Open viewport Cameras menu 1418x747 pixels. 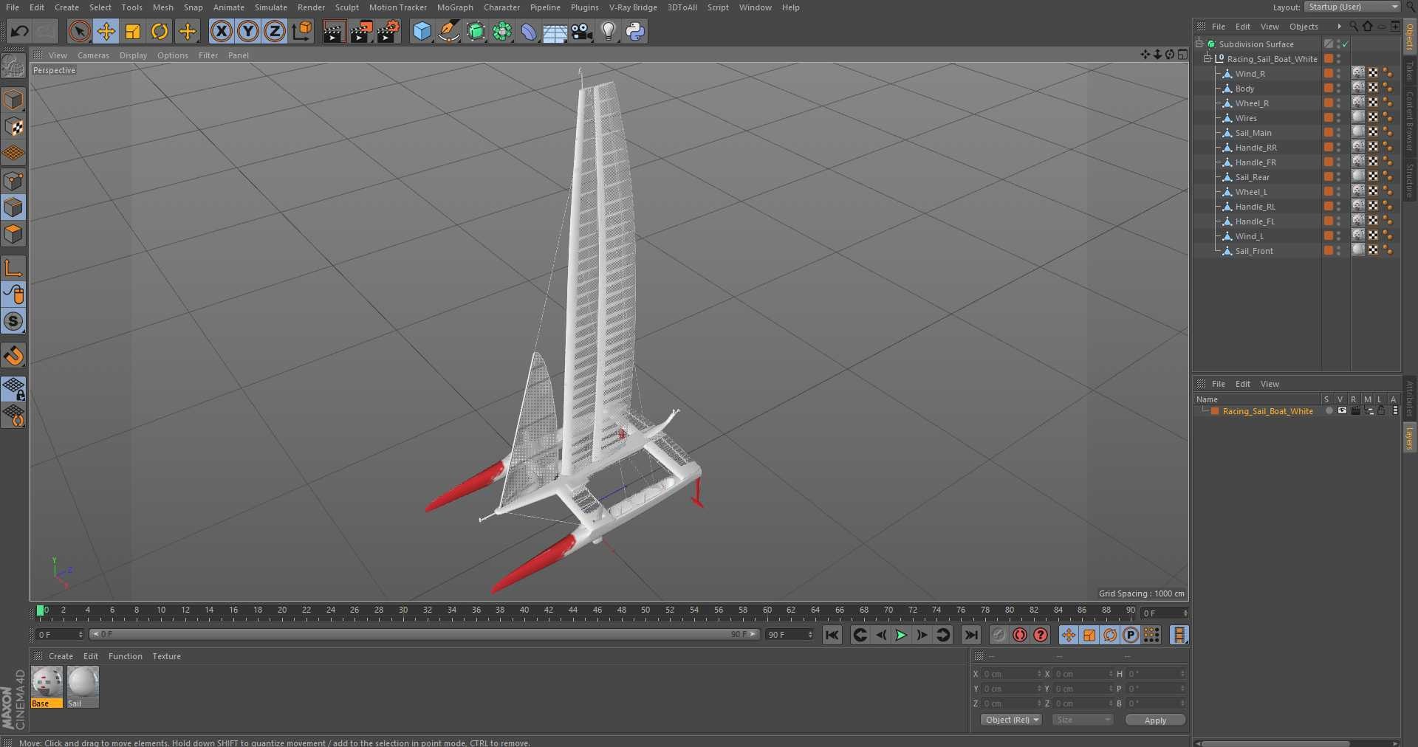[93, 55]
